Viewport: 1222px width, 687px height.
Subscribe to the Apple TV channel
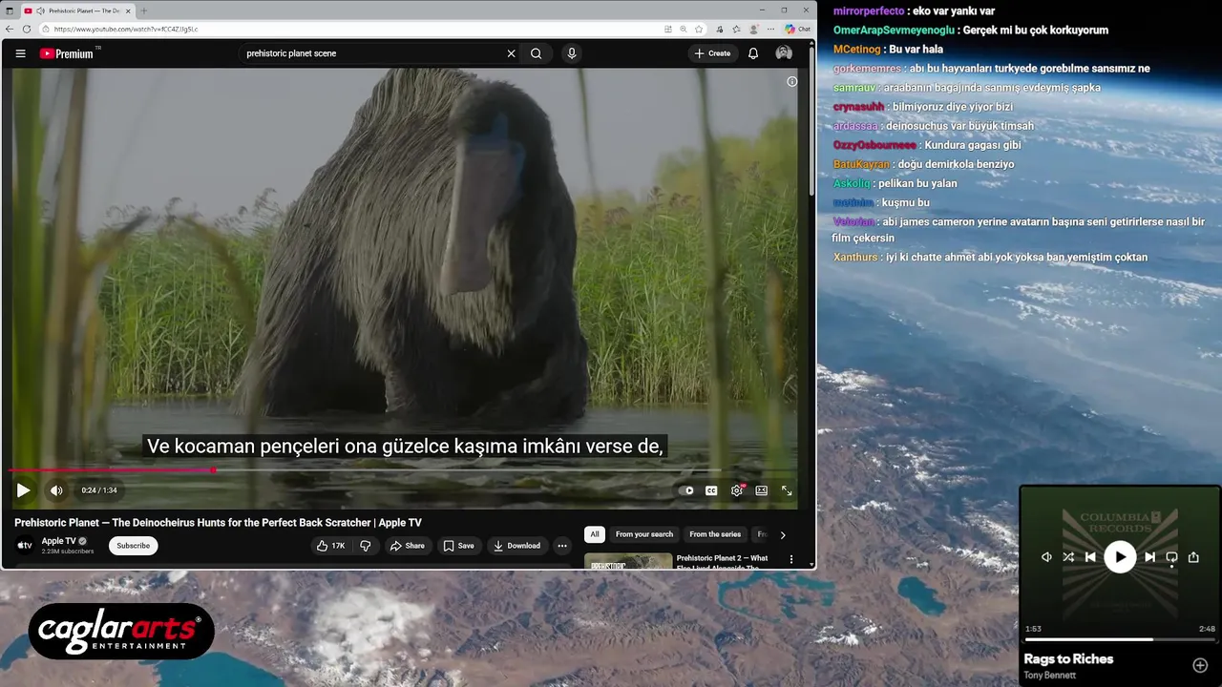point(133,546)
